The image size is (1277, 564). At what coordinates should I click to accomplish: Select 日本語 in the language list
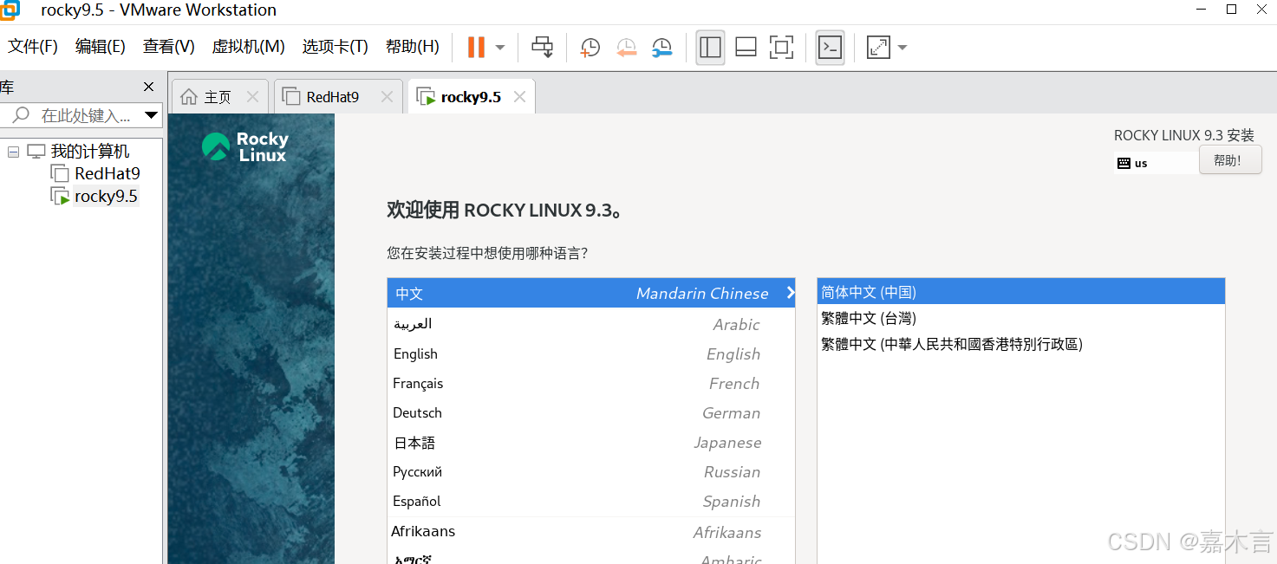click(591, 442)
